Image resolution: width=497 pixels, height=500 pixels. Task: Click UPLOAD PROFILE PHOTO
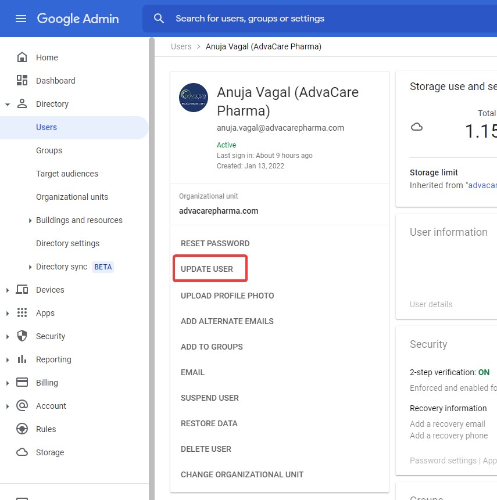click(x=227, y=296)
